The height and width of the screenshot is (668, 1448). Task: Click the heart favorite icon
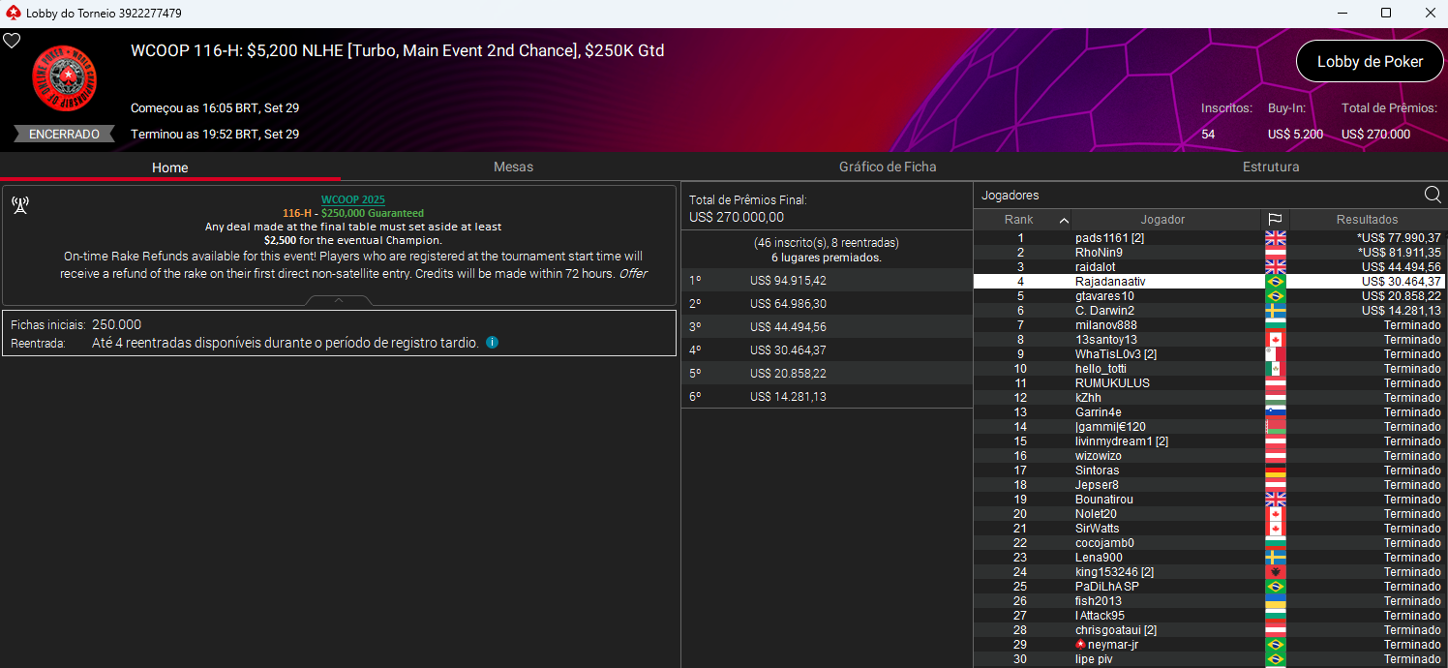[12, 41]
